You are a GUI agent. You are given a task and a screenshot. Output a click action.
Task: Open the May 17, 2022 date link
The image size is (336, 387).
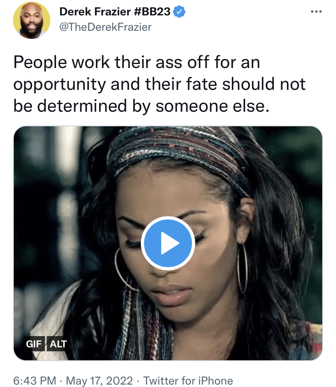tap(99, 381)
